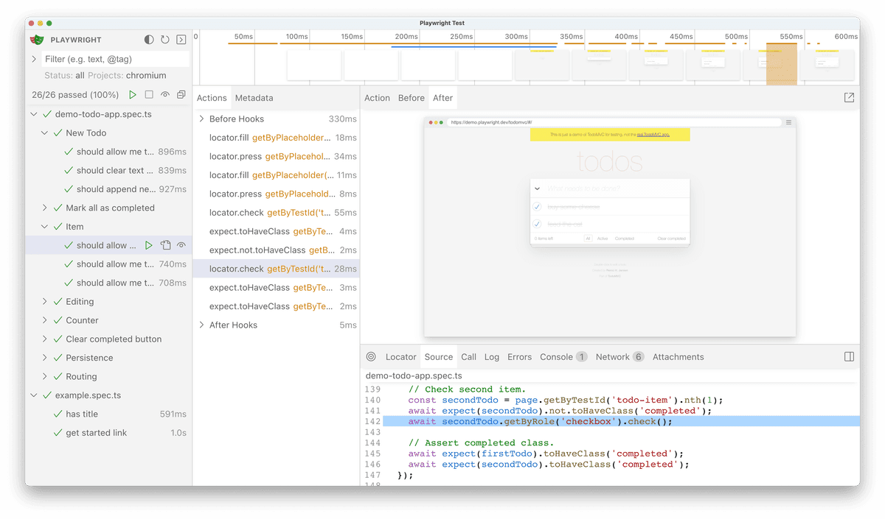The image size is (885, 519).
Task: Click the stop tests square icon
Action: (x=149, y=95)
